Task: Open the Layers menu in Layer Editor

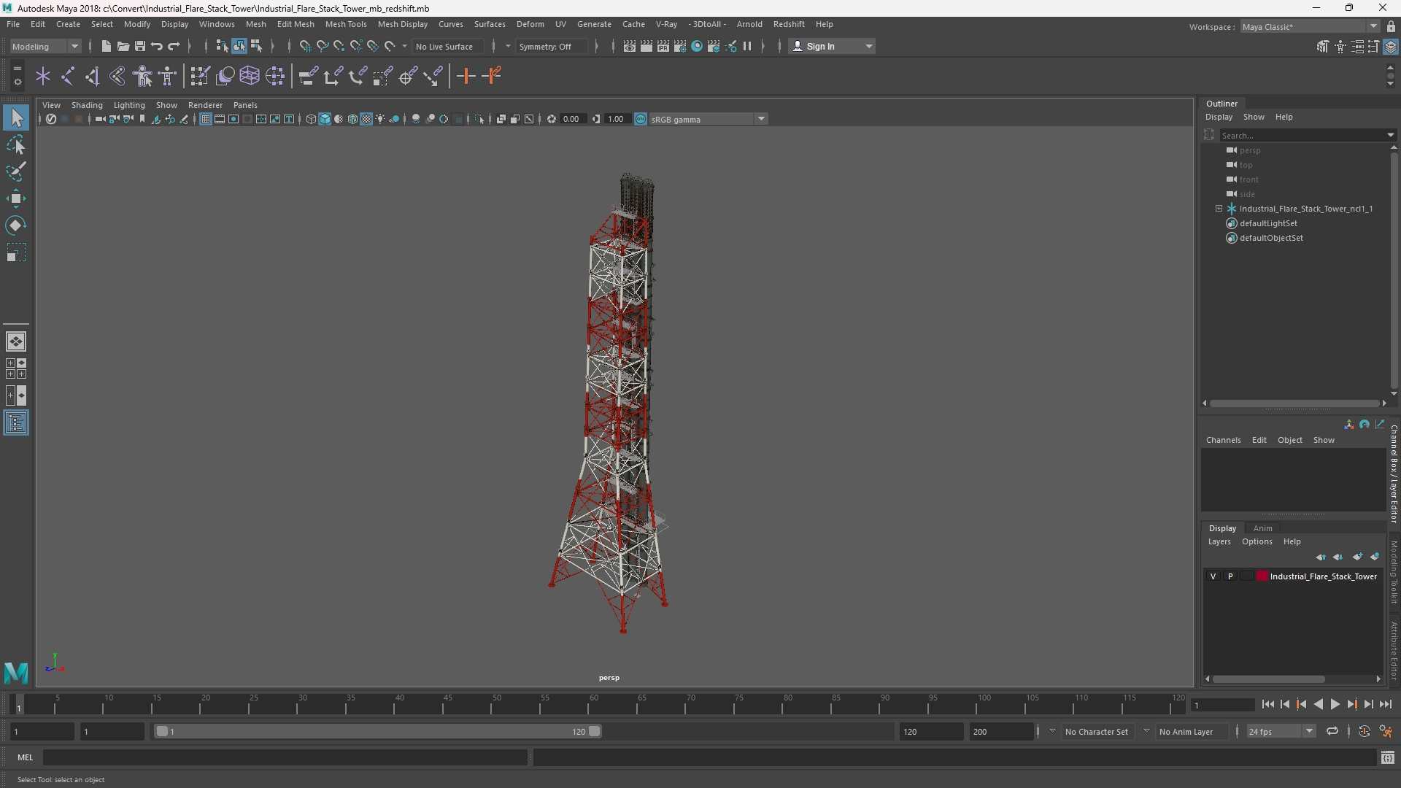Action: point(1219,541)
